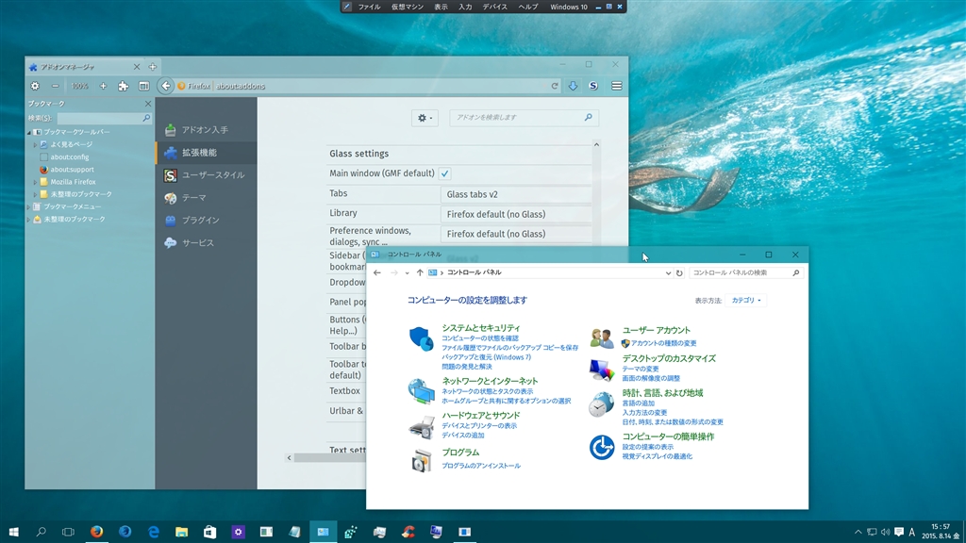Open the Firefox icon in Windows taskbar
The image size is (966, 543).
(96, 532)
